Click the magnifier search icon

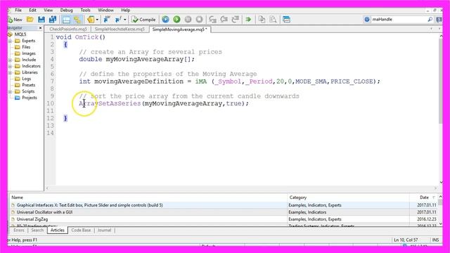(430, 20)
